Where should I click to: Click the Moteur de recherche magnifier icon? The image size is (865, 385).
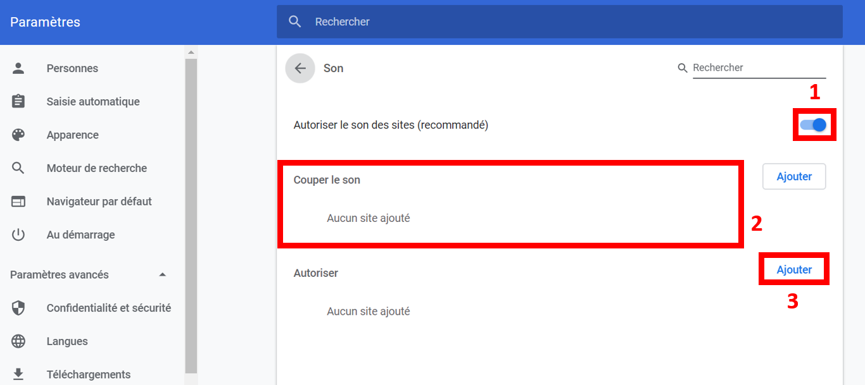pos(18,168)
